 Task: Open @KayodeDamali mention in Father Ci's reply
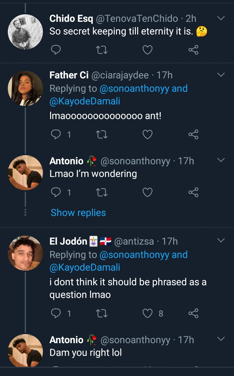pos(85,101)
